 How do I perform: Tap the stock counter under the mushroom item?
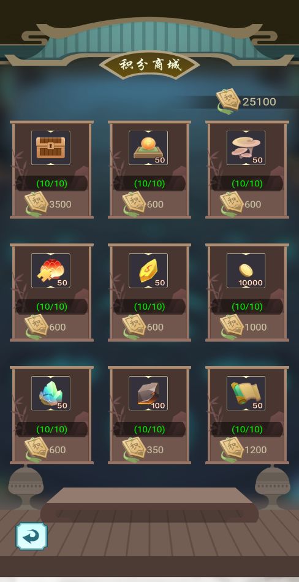tap(247, 183)
